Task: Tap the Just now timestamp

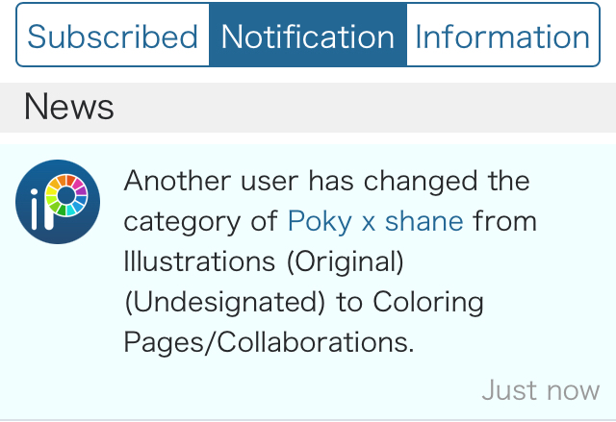Action: (540, 390)
